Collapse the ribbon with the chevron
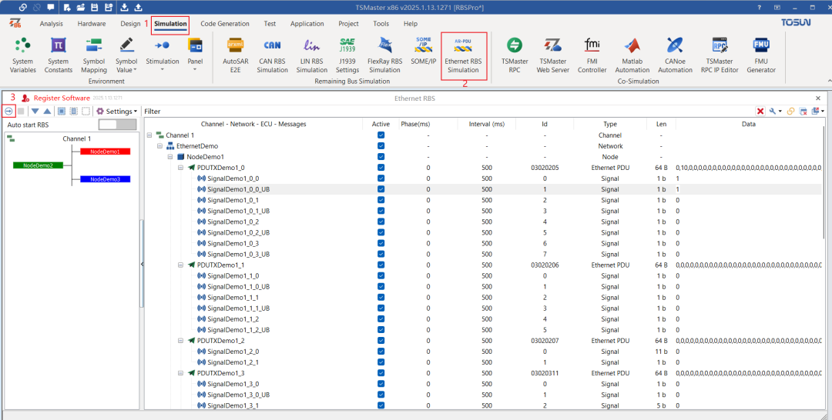This screenshot has height=420, width=832. tap(829, 80)
